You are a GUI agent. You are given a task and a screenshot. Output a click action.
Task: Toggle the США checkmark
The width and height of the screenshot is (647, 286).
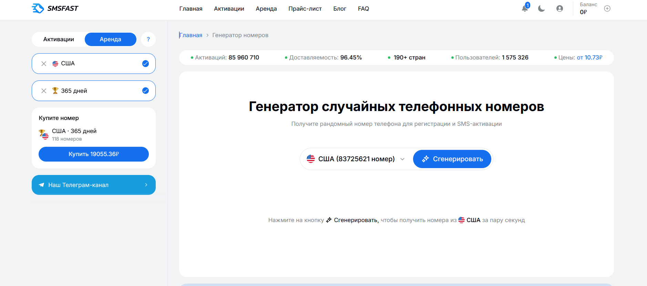point(145,64)
